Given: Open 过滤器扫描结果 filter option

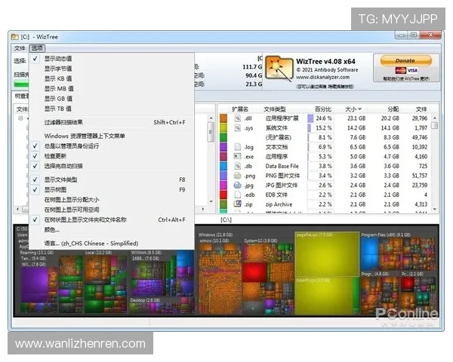Looking at the screenshot, I should 112,122.
